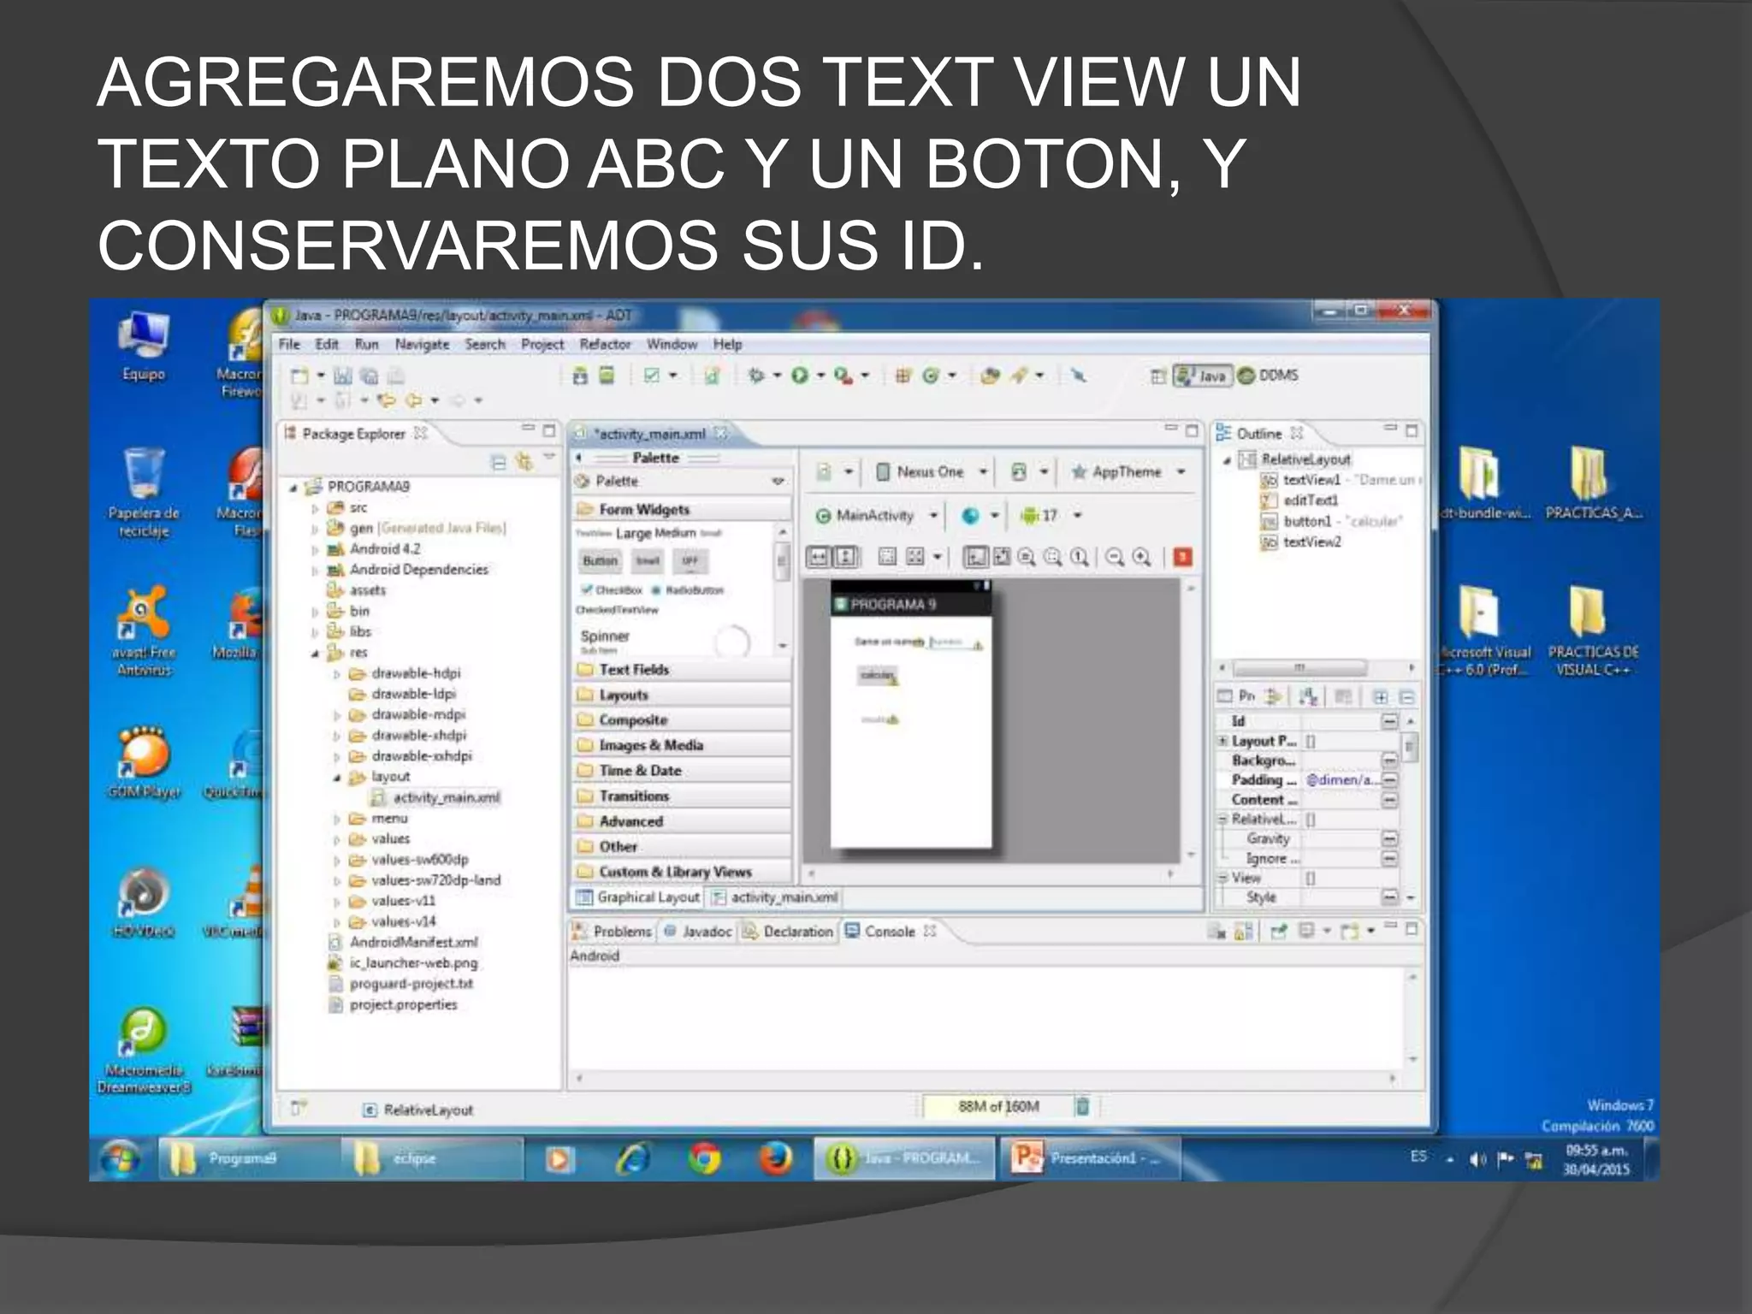Click the Outline panel horizontal scrollbar thumb
1752x1314 pixels.
pyautogui.click(x=1299, y=668)
